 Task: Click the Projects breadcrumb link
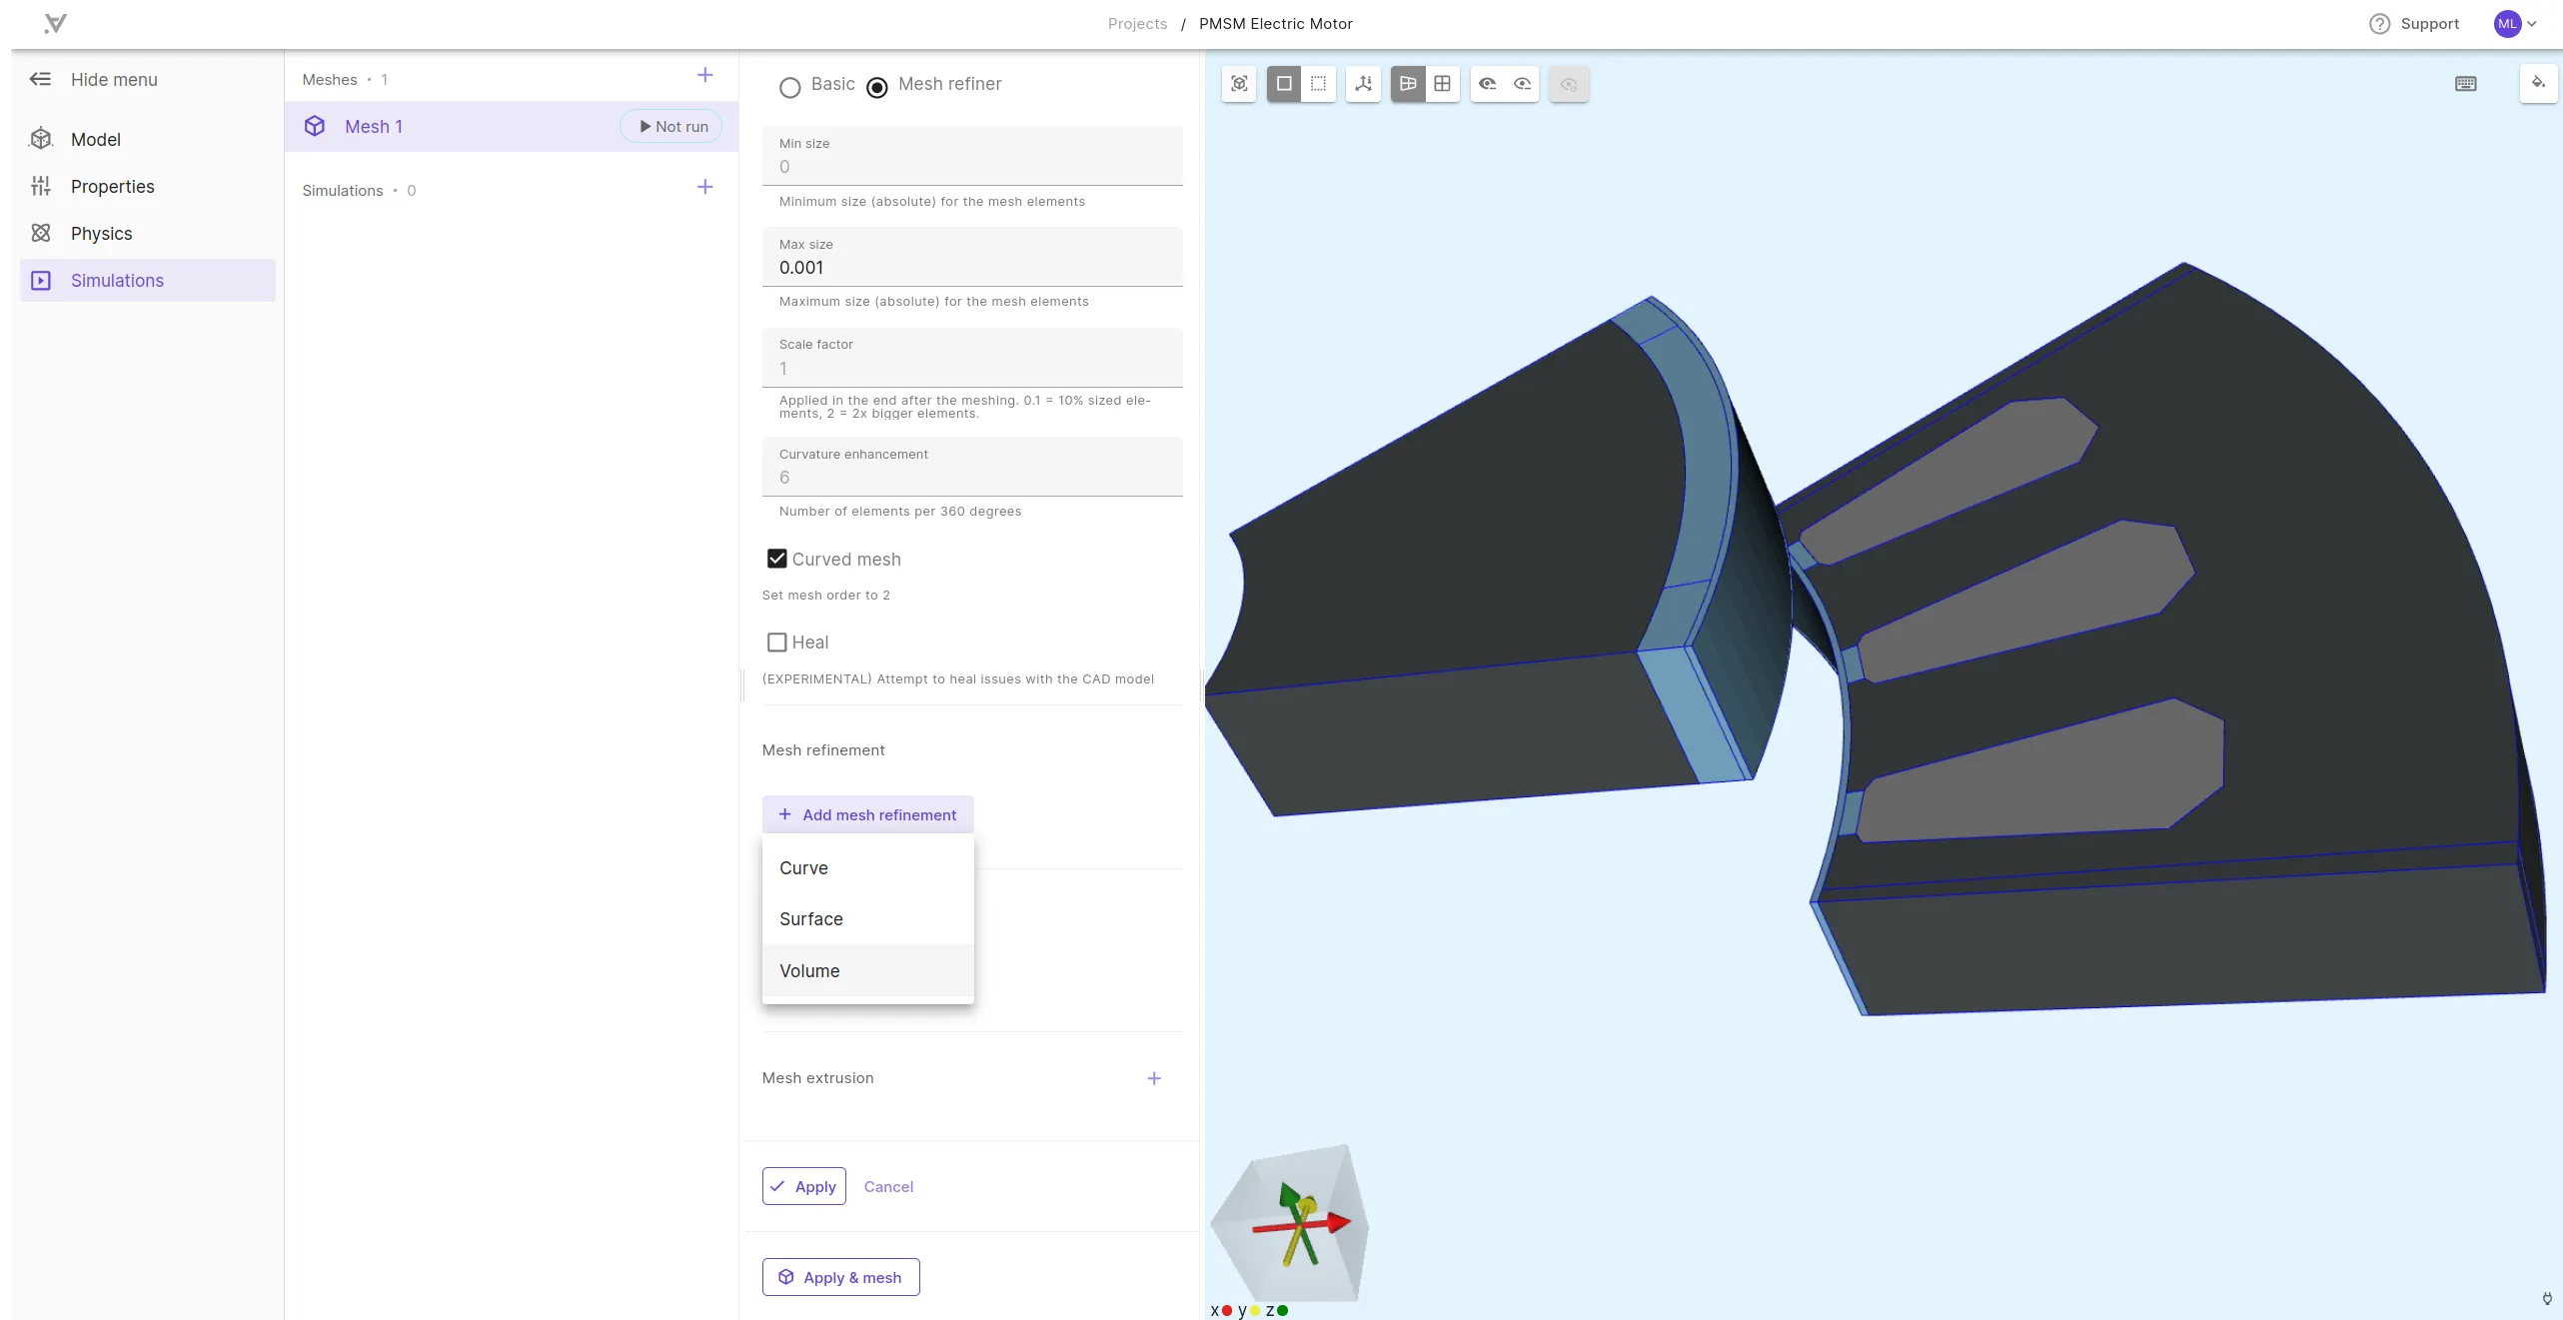click(x=1137, y=23)
